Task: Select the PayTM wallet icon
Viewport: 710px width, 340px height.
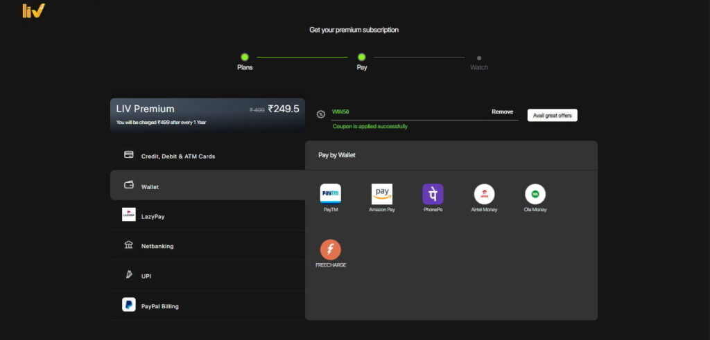Action: 331,194
